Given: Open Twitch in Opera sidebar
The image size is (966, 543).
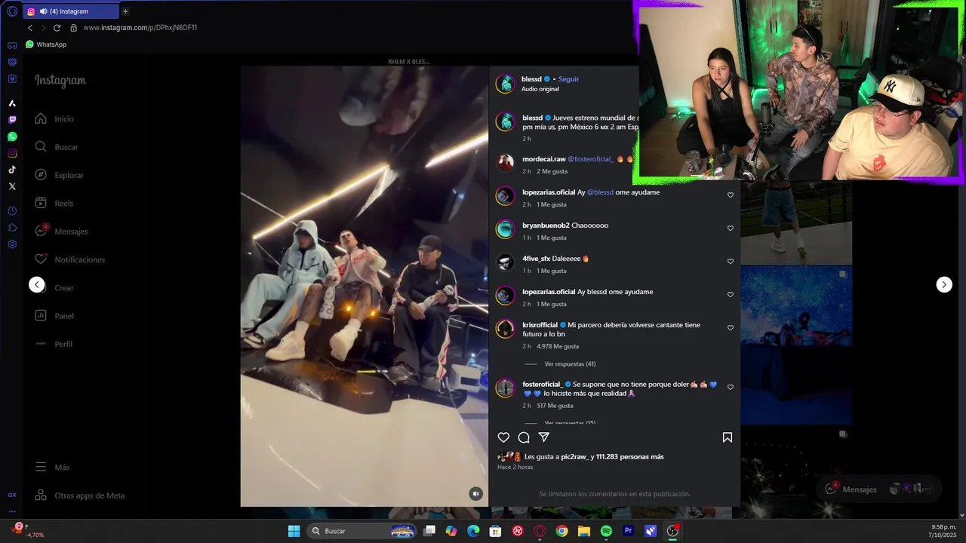Looking at the screenshot, I should (x=12, y=120).
